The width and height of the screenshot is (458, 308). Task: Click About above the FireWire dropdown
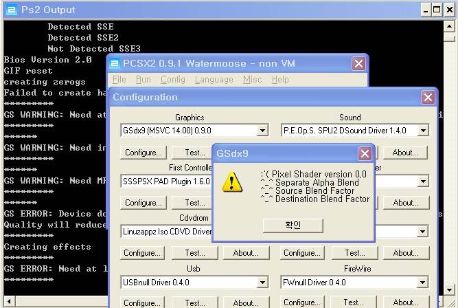[406, 253]
